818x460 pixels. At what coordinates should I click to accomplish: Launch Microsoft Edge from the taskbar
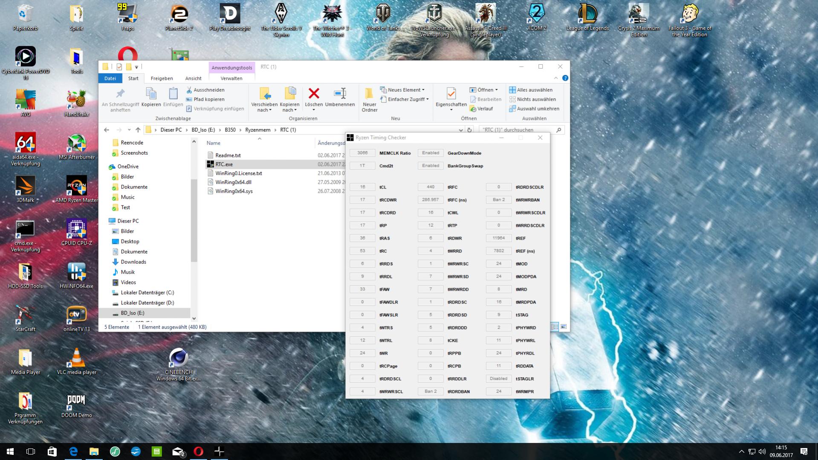(x=73, y=451)
